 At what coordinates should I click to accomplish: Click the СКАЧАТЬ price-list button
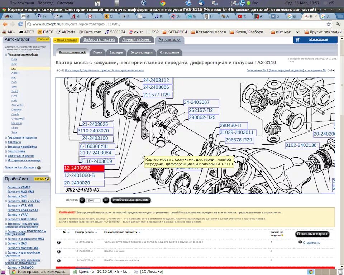(42, 179)
